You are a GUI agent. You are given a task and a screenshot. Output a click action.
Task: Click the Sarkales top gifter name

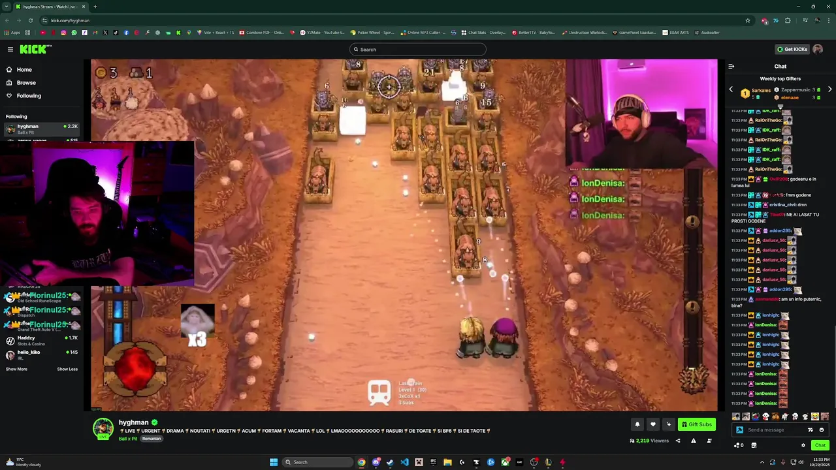click(x=761, y=91)
